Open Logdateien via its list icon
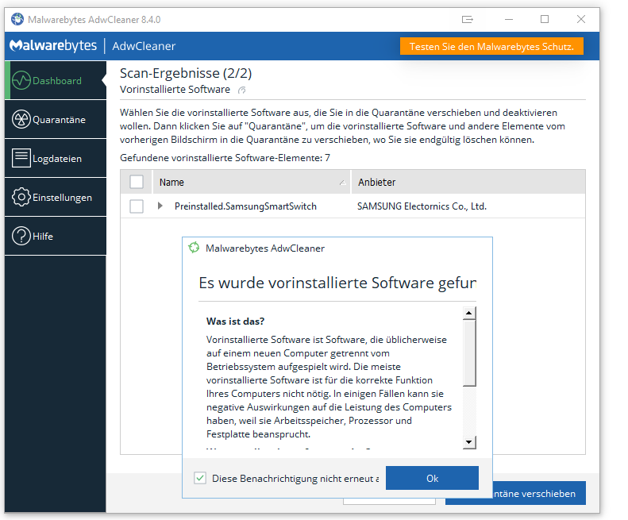Viewport: 628px width, 520px height. pyautogui.click(x=21, y=158)
